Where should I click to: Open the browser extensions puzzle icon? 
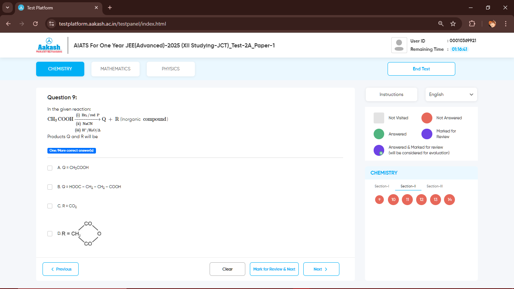click(x=472, y=24)
